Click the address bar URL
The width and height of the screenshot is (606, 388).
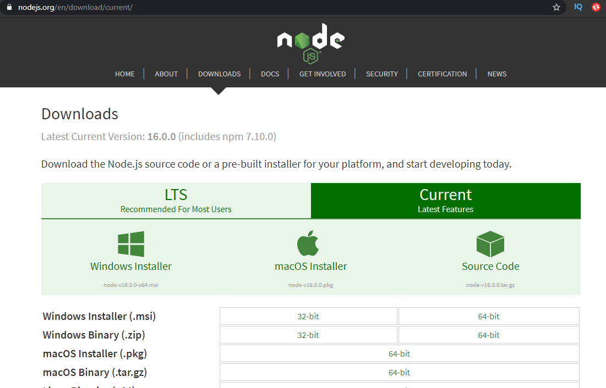pos(75,7)
